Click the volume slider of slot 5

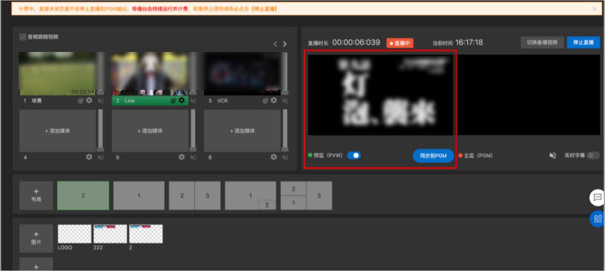click(193, 131)
